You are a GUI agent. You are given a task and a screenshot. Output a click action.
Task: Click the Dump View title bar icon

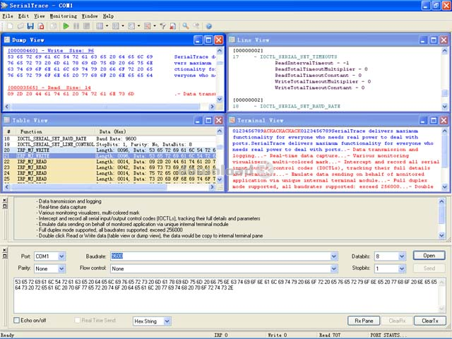[x=7, y=40]
